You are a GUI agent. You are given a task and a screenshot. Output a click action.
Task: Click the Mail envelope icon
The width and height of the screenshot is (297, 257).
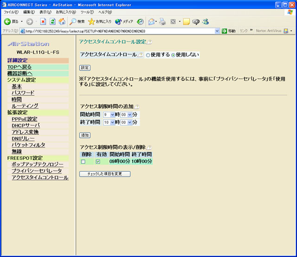coord(152,22)
